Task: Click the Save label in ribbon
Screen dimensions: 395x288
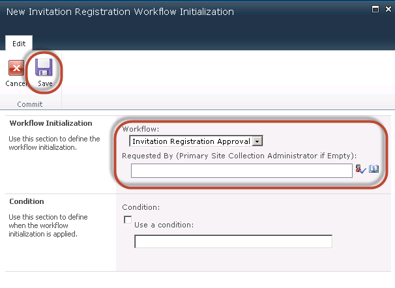Action: (45, 83)
